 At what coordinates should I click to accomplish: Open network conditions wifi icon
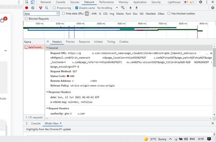pos(123,8)
